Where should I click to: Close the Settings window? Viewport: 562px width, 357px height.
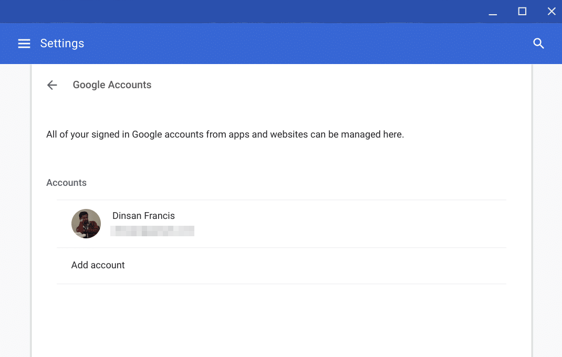(x=551, y=11)
